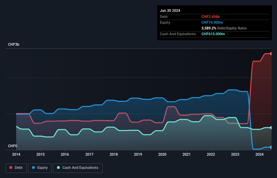Click the teal color dot beside Cash And Equivalents
Viewport: 277px width, 178px height.
(x=59, y=168)
